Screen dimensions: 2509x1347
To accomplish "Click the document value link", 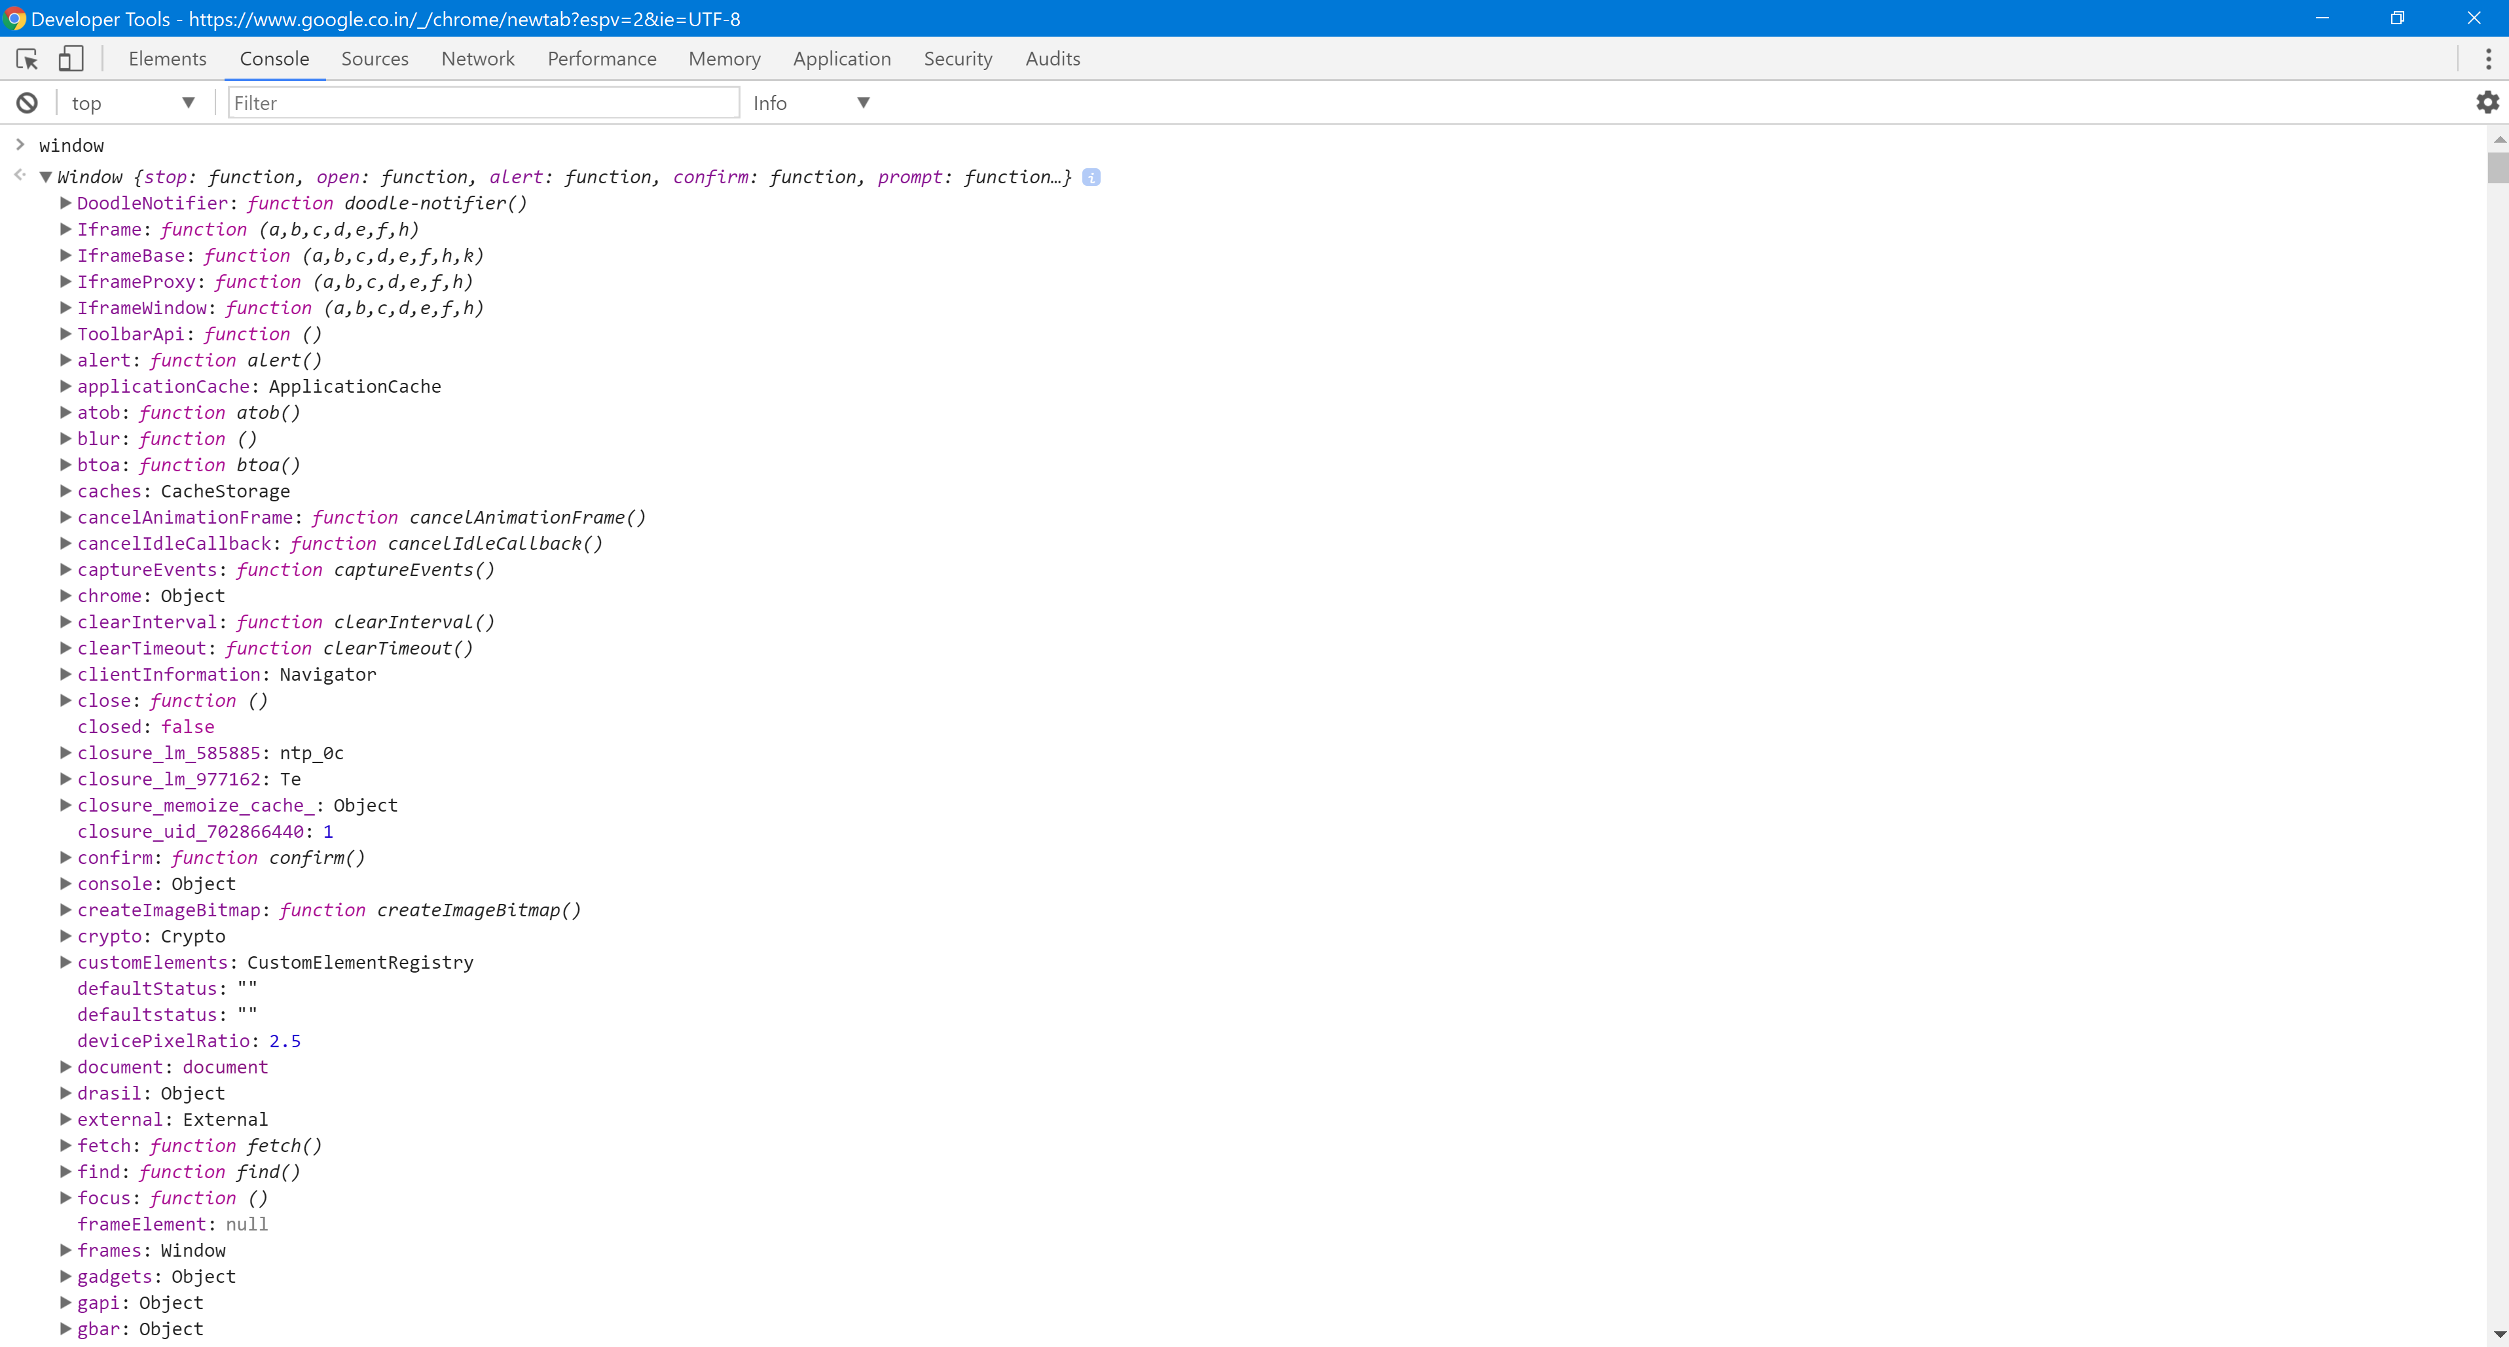I will point(225,1068).
